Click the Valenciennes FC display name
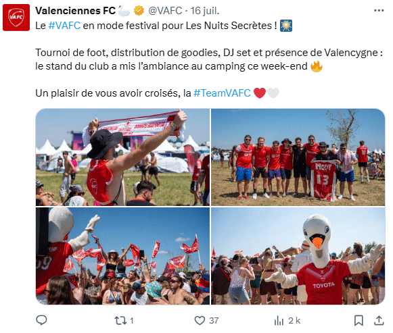393x333 pixels. 75,11
